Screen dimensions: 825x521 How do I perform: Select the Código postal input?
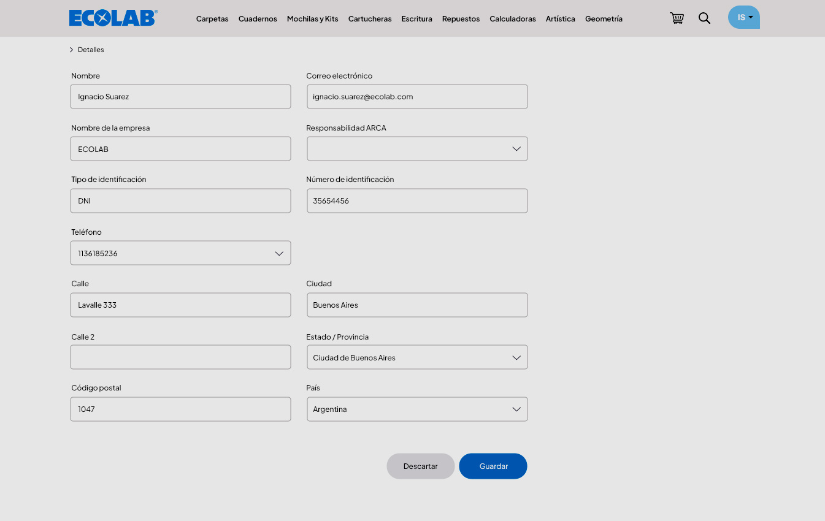(180, 409)
